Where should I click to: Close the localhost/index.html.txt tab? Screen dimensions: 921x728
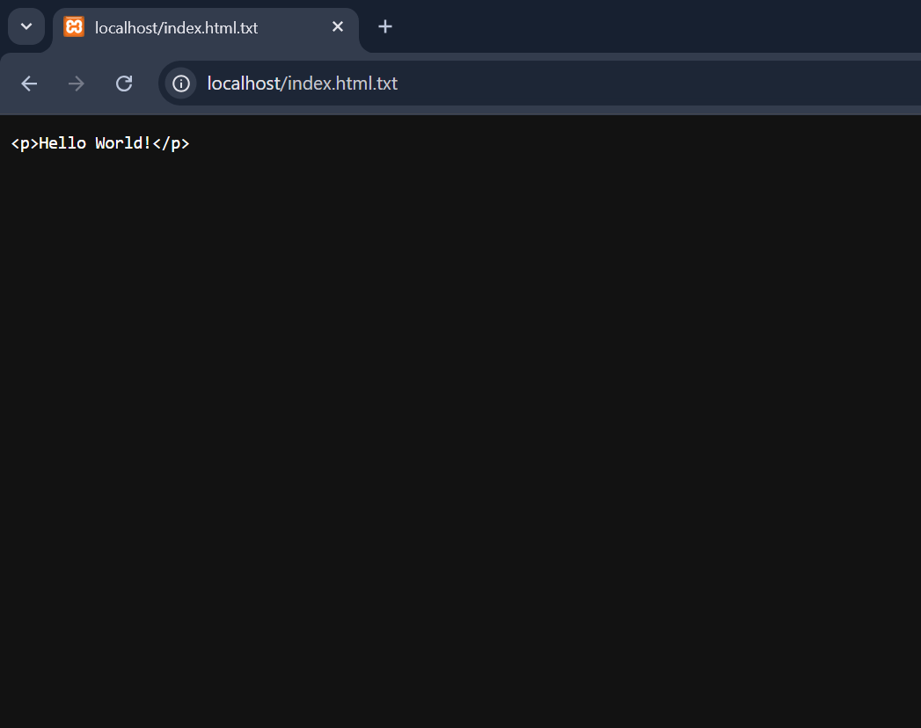(338, 26)
